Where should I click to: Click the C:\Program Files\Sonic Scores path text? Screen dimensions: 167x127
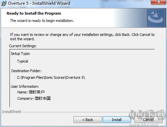(x=51, y=77)
